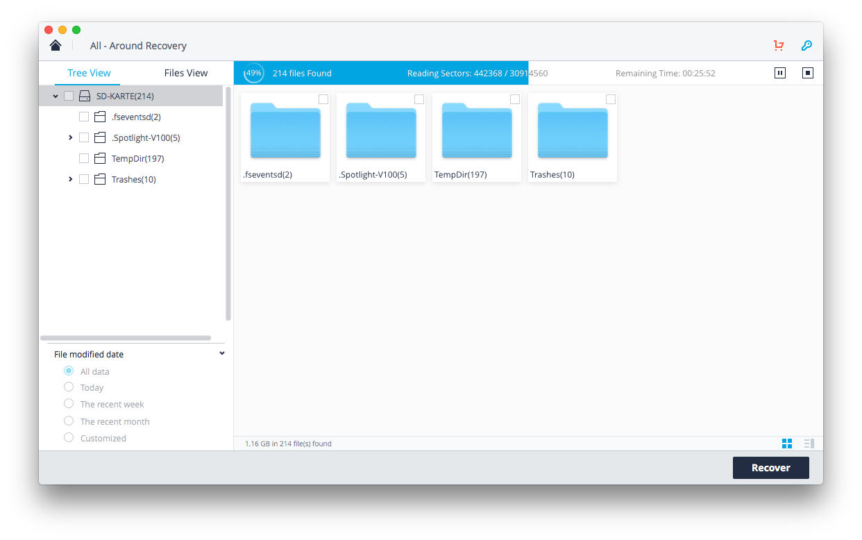The height and width of the screenshot is (540, 862).
Task: Switch to the Files View tab
Action: [186, 73]
